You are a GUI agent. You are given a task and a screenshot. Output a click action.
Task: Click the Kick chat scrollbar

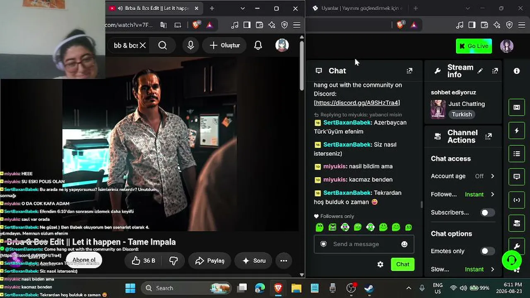[422, 204]
